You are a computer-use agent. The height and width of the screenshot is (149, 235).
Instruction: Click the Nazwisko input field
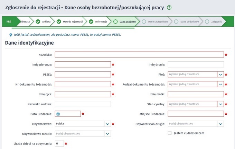(x=139, y=55)
